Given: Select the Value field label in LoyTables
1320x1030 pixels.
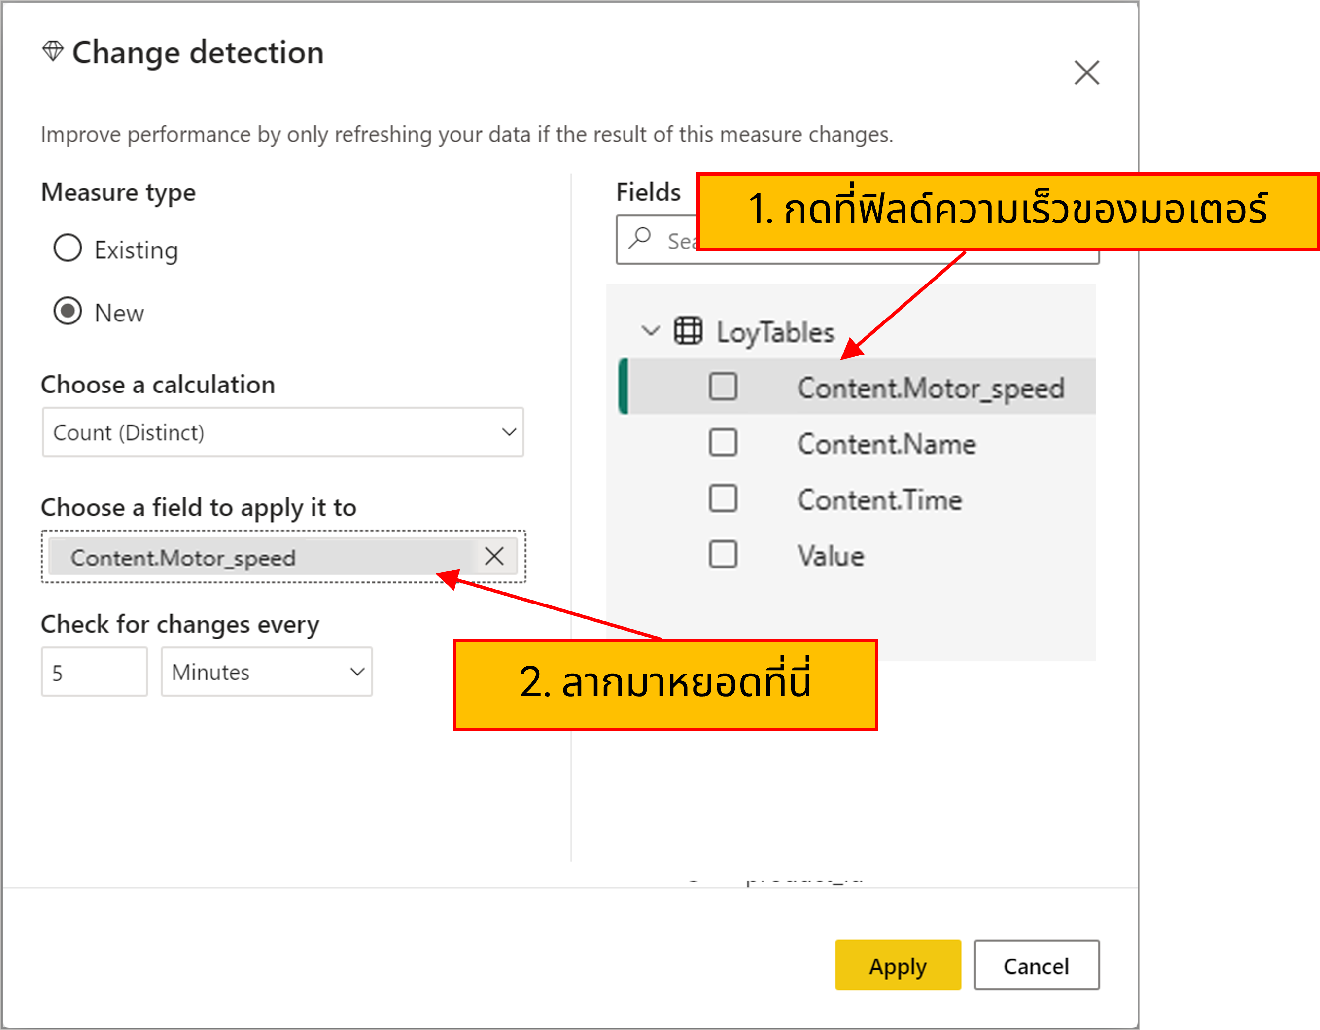Looking at the screenshot, I should pyautogui.click(x=831, y=556).
